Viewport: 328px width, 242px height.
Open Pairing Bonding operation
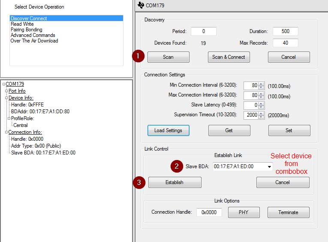coord(27,30)
